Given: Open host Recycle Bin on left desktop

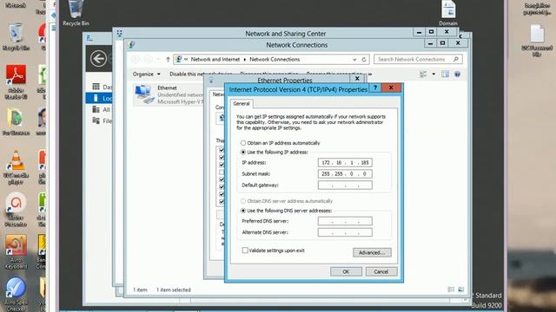Looking at the screenshot, I should [16, 36].
